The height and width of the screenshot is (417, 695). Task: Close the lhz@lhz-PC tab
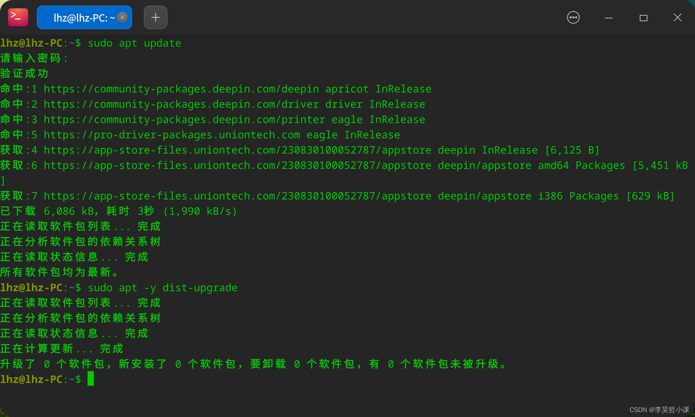(x=122, y=17)
